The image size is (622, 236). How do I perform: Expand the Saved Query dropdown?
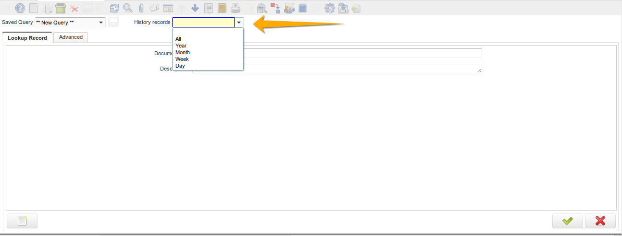coord(101,23)
